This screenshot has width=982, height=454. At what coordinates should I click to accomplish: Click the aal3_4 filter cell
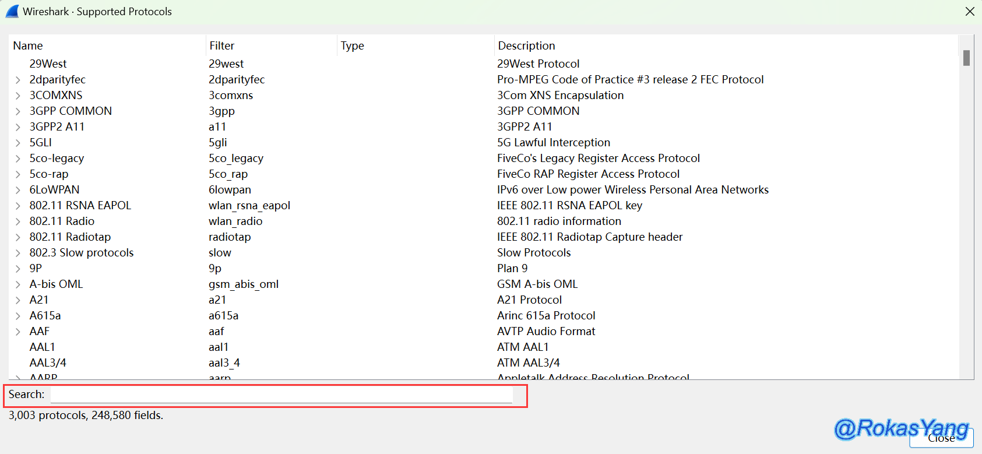coord(224,363)
